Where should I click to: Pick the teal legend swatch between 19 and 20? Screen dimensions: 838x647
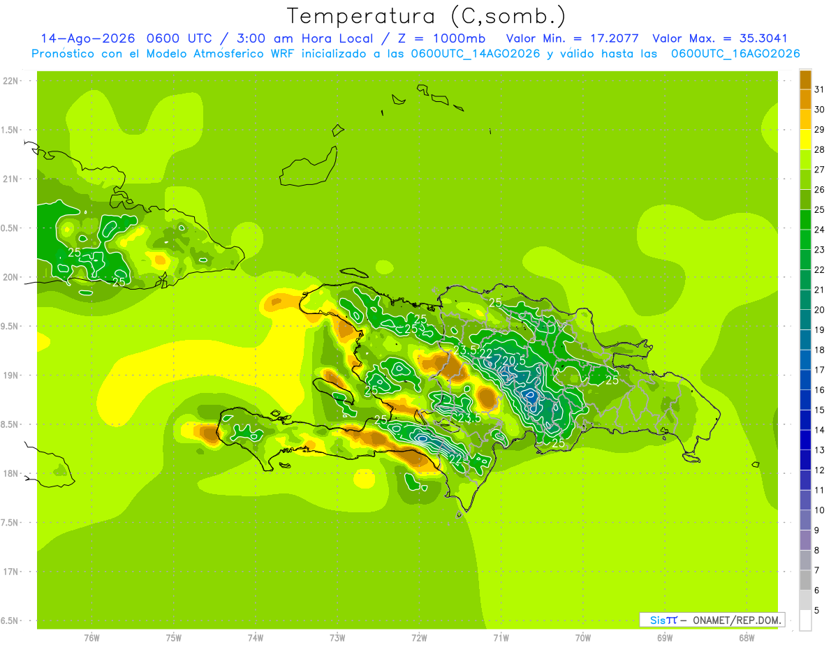805,320
